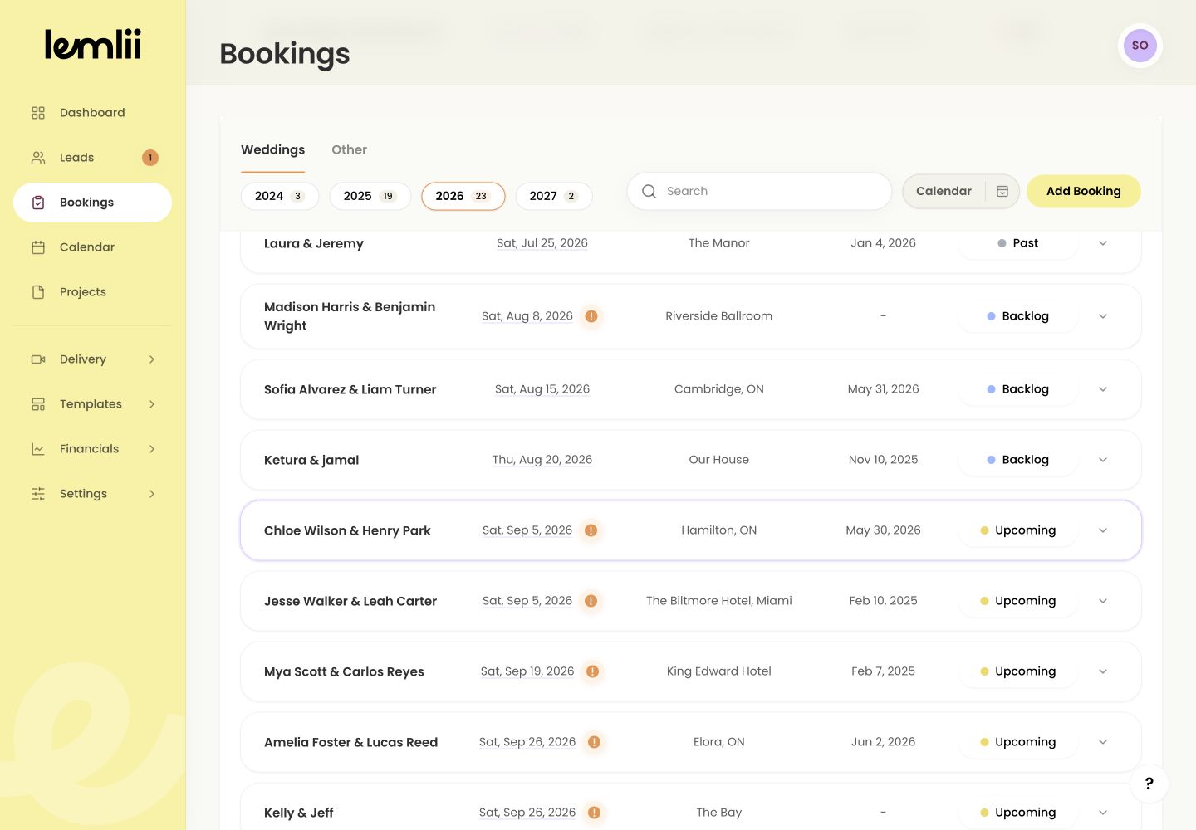This screenshot has height=830, width=1196.
Task: Expand the Kelly & Jeff booking row
Action: (1103, 813)
